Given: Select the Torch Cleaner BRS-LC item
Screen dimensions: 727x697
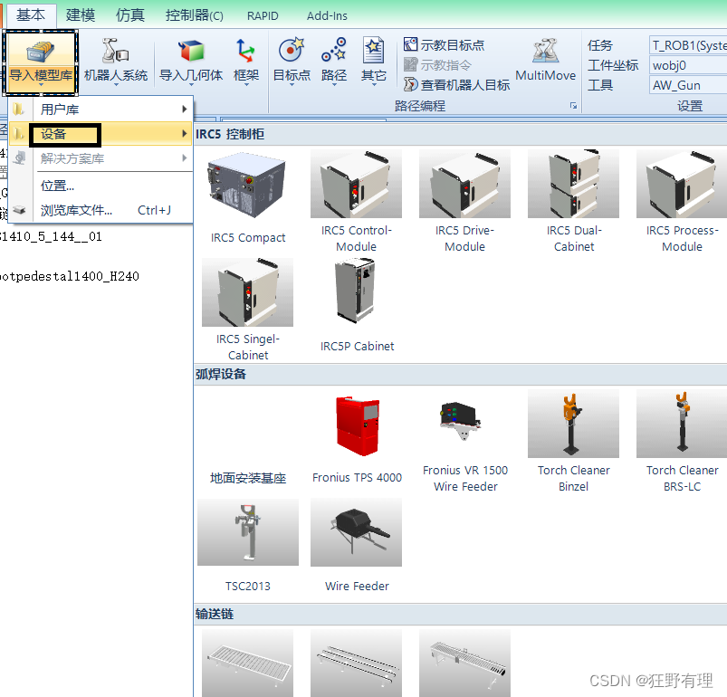Looking at the screenshot, I should pos(682,441).
